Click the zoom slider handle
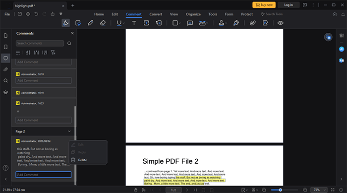The height and width of the screenshot is (193, 347). 281,190
